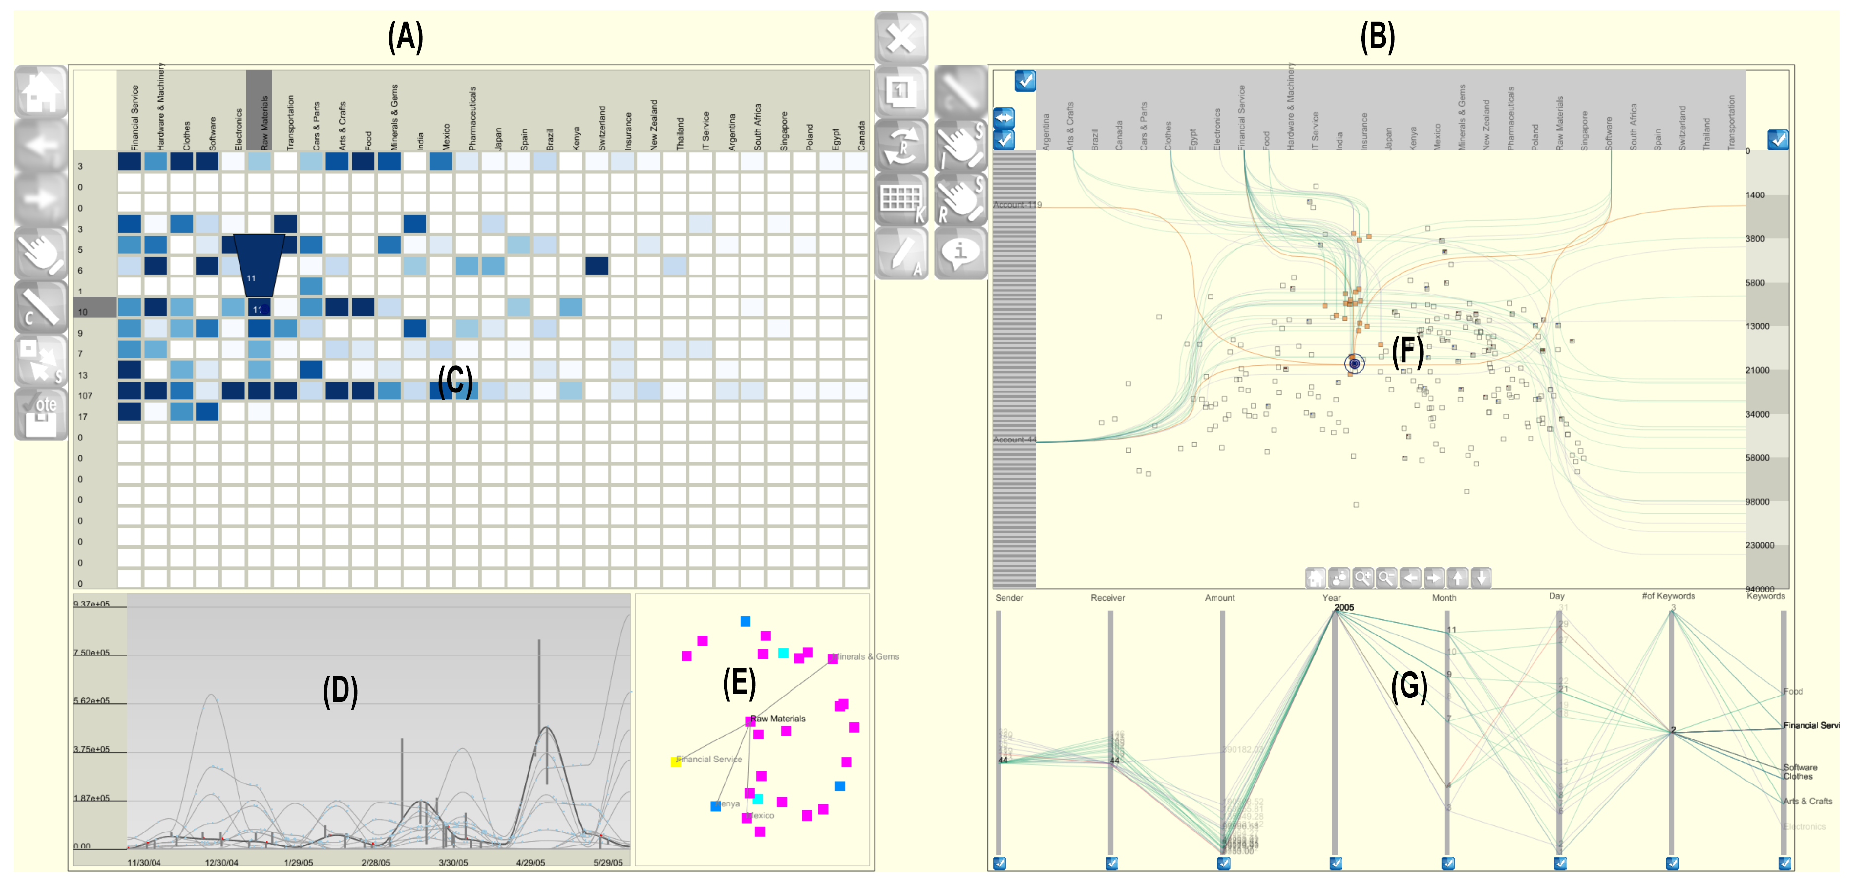Click the large X close-view icon

(x=901, y=39)
